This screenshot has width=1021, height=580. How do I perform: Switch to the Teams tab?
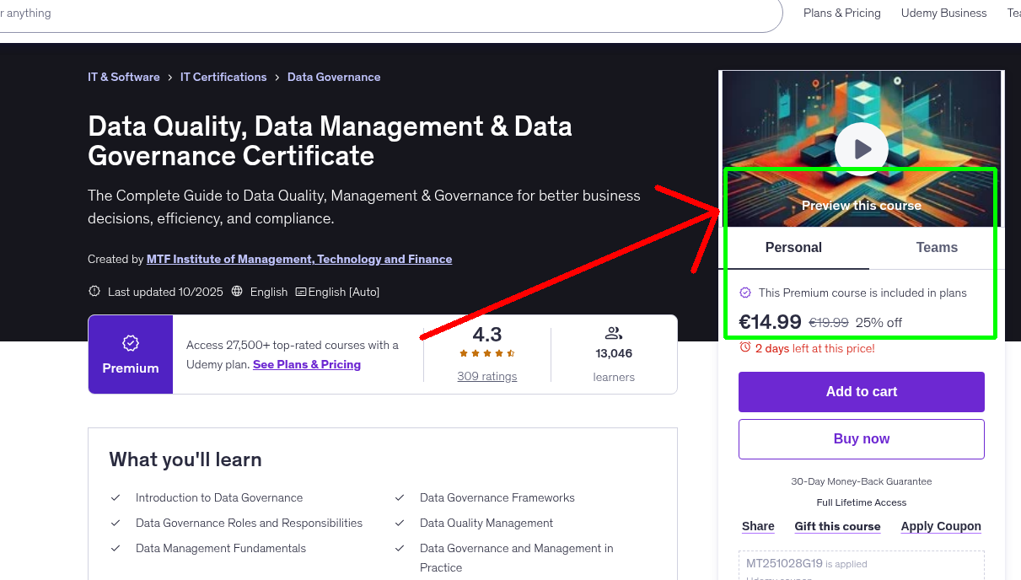coord(937,247)
